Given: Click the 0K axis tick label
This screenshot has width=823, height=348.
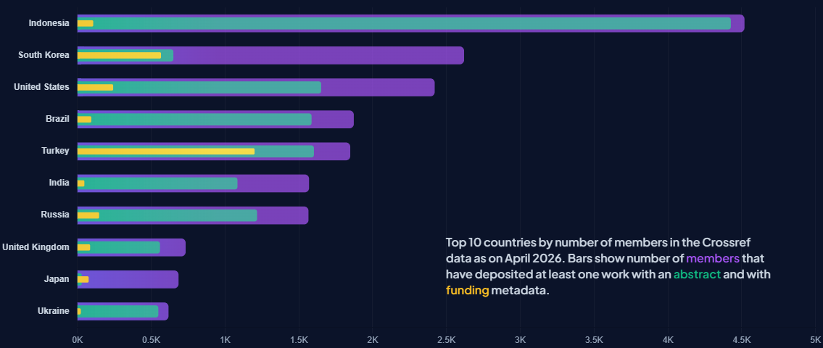Looking at the screenshot, I should coord(77,339).
